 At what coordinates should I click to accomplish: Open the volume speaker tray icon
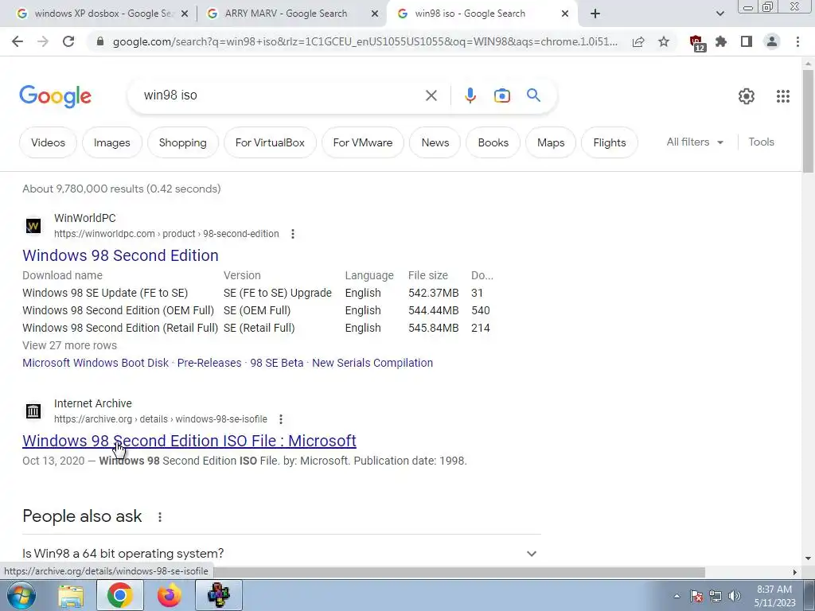point(734,596)
